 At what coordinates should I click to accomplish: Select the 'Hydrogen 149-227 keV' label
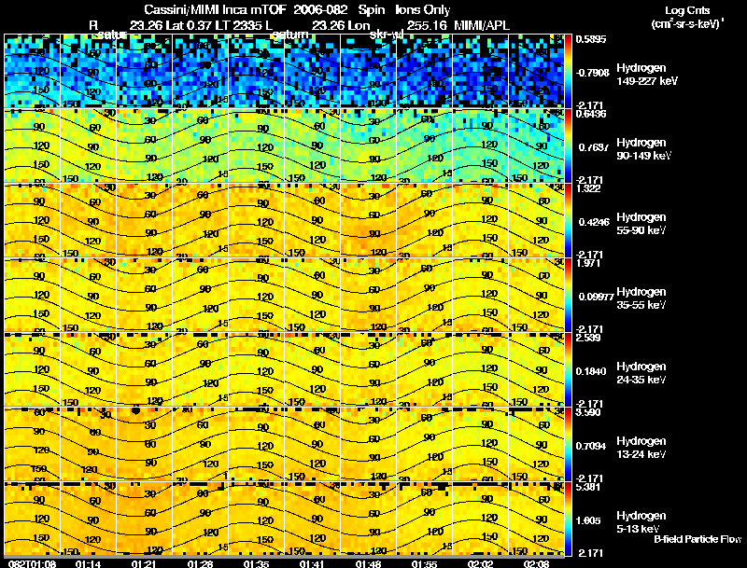point(646,75)
